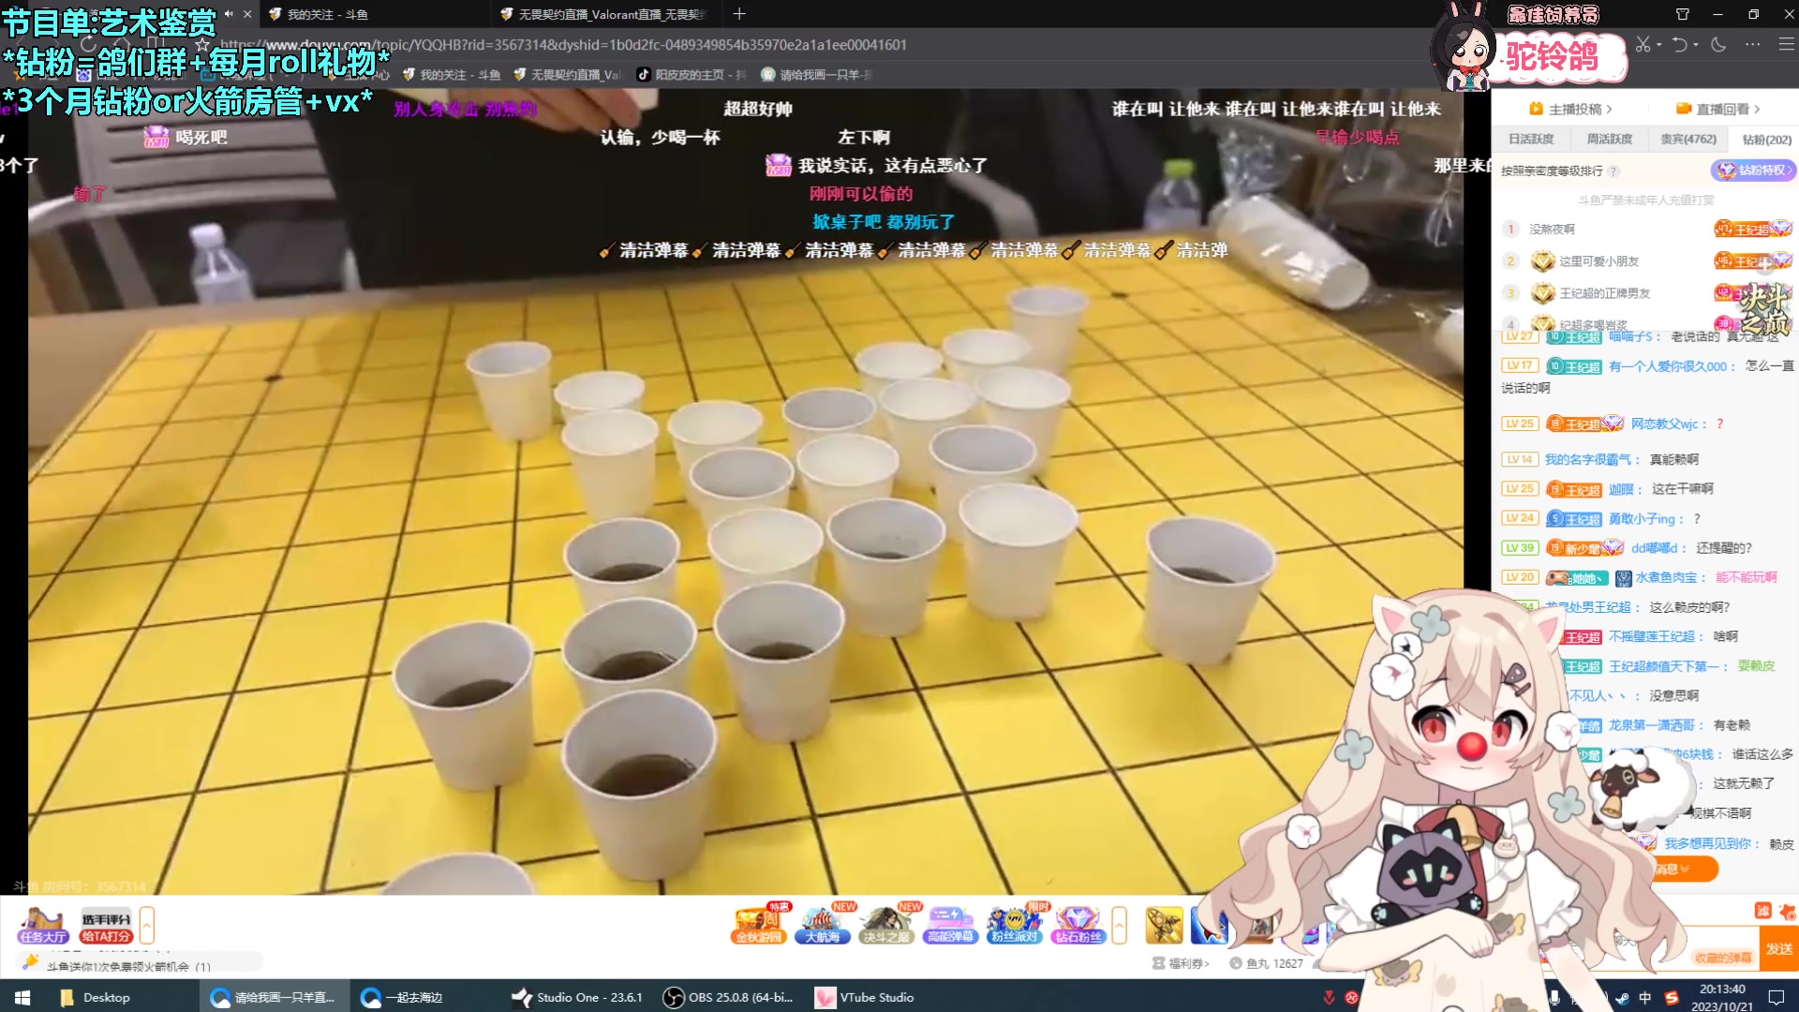1799x1012 pixels.
Task: Switch to VTube Studio taskbar app
Action: [x=864, y=997]
